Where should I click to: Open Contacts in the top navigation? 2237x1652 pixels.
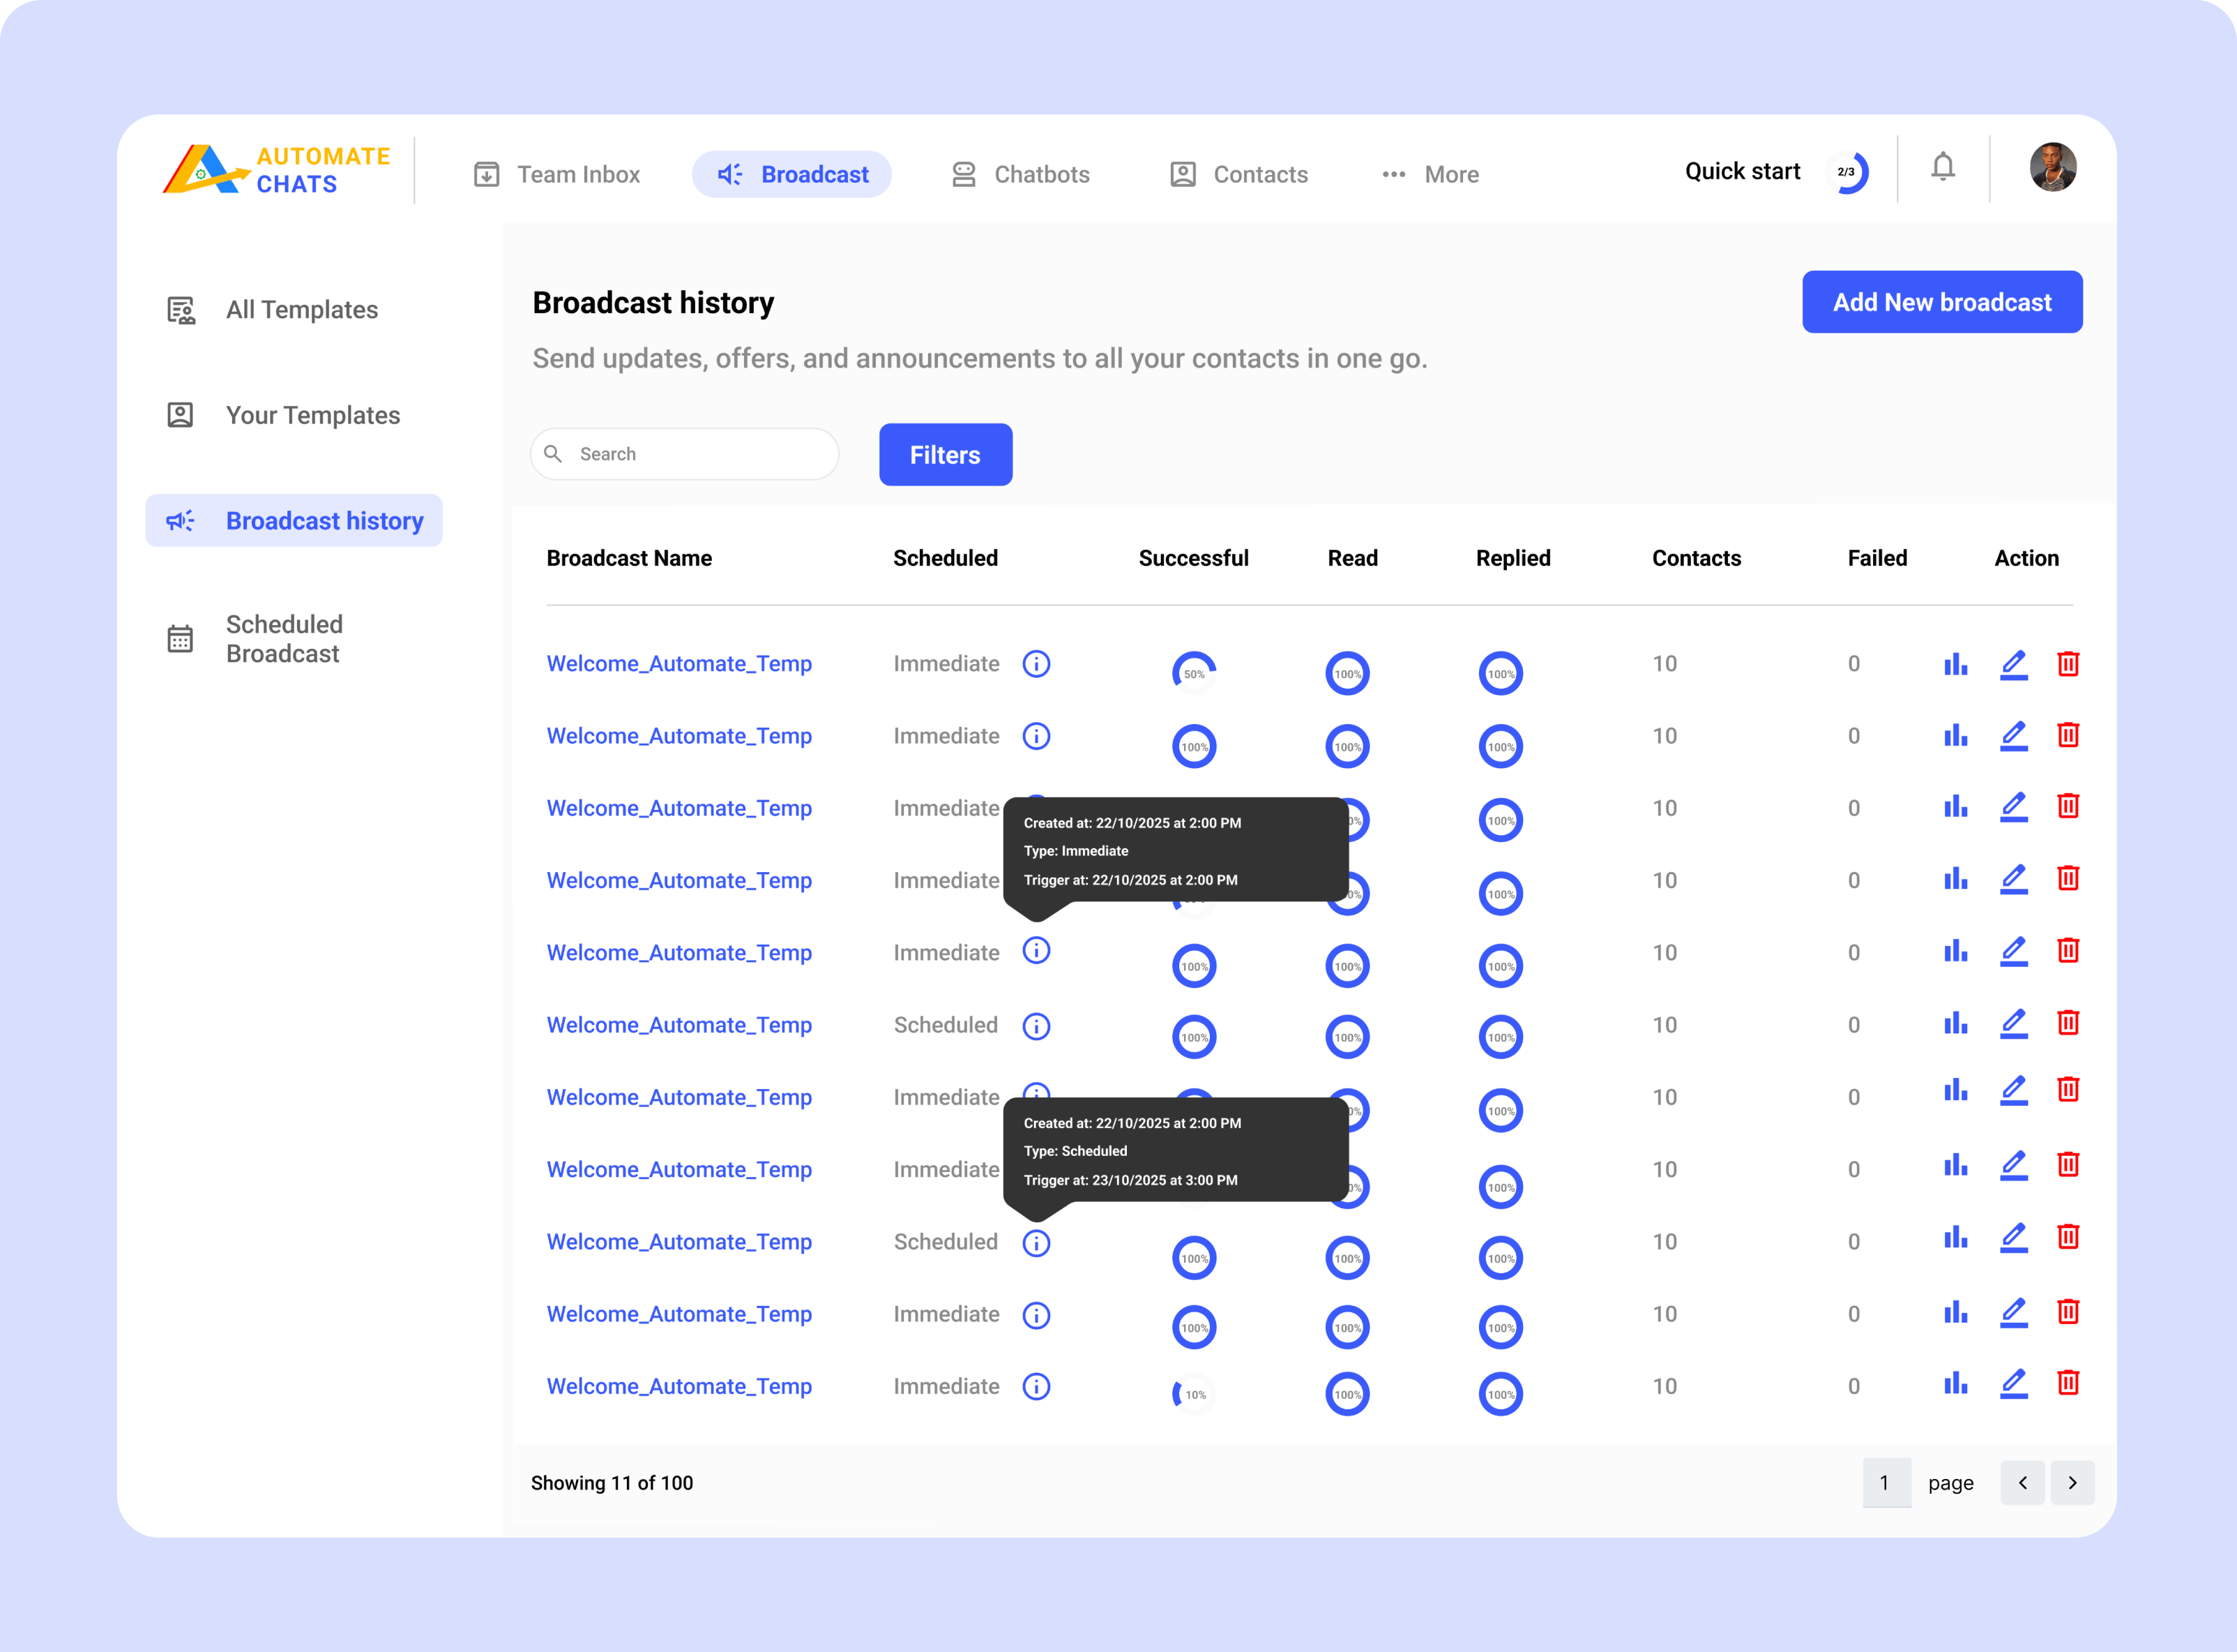[x=1238, y=174]
